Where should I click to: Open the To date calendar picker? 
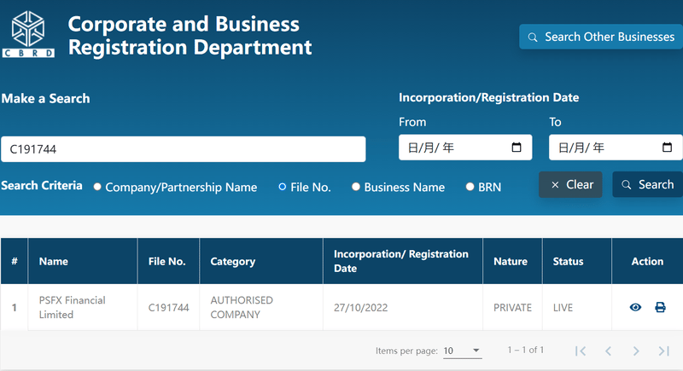pyautogui.click(x=667, y=148)
